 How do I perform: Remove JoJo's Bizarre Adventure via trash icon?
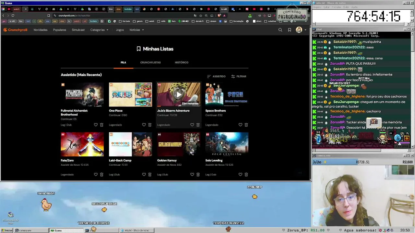tap(198, 125)
